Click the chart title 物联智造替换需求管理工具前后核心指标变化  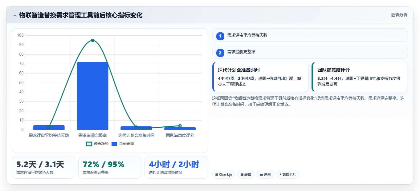pyautogui.click(x=81, y=15)
